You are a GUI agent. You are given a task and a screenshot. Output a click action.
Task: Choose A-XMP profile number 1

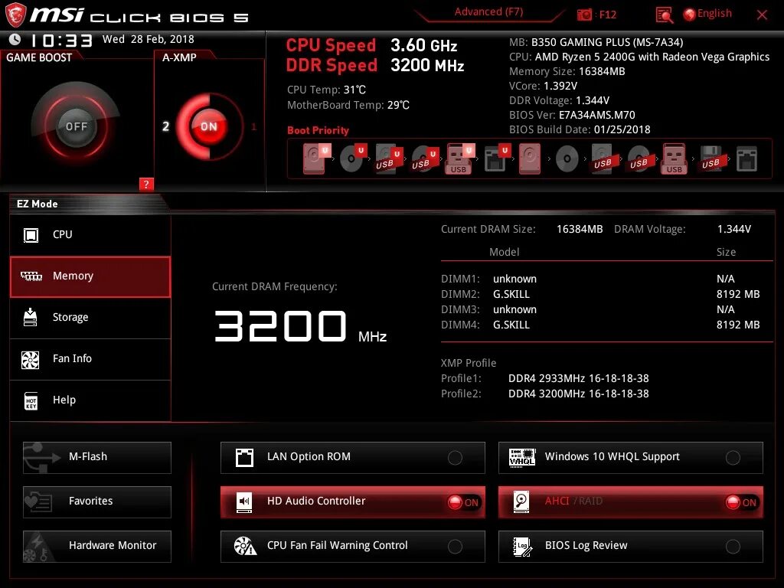[254, 126]
